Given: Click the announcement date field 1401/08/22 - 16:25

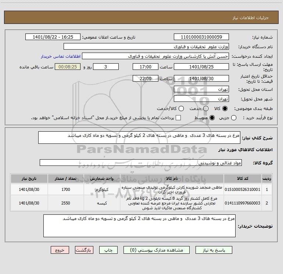Looking at the screenshot, I should point(53,37).
